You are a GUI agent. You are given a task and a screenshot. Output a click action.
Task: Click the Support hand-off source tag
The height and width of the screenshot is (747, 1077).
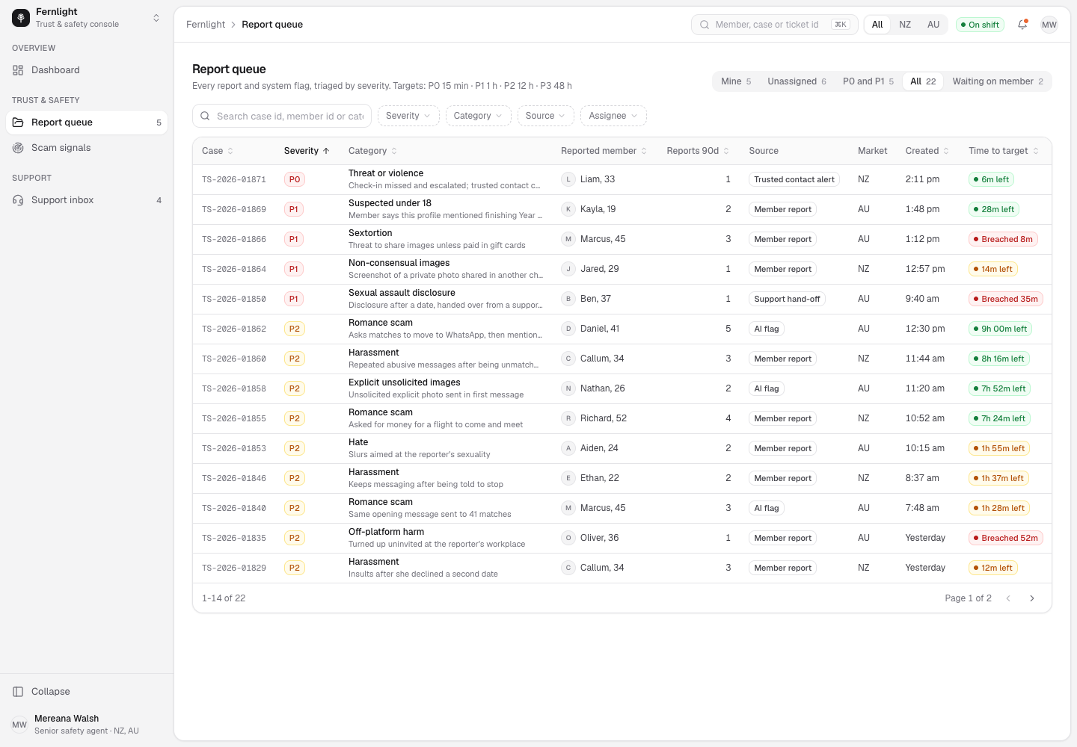pos(787,299)
